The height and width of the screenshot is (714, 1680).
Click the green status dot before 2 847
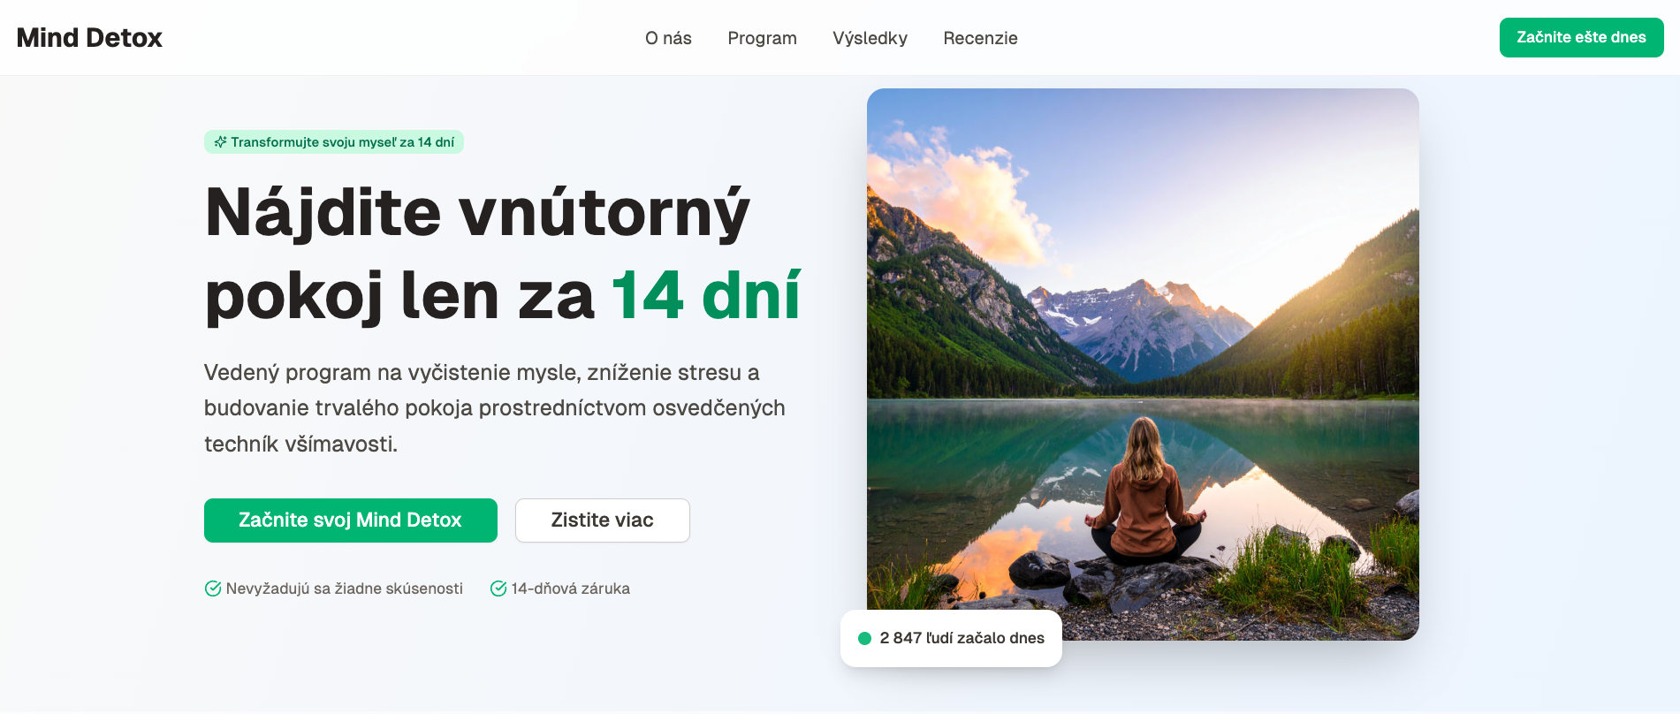(x=864, y=638)
